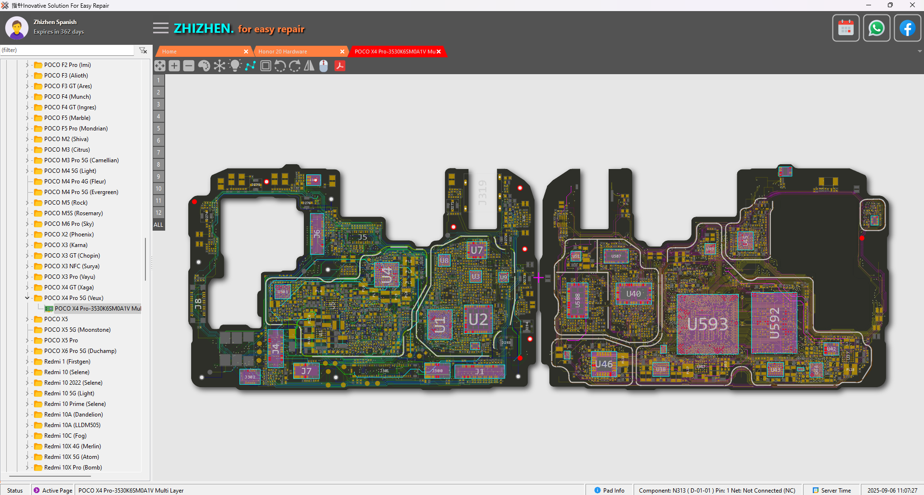924x495 pixels.
Task: Rotate board counterclockwise
Action: coord(280,66)
